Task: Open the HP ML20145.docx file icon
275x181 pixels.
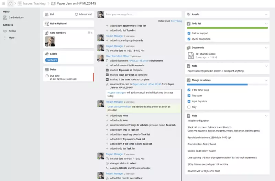Action: (x=191, y=55)
